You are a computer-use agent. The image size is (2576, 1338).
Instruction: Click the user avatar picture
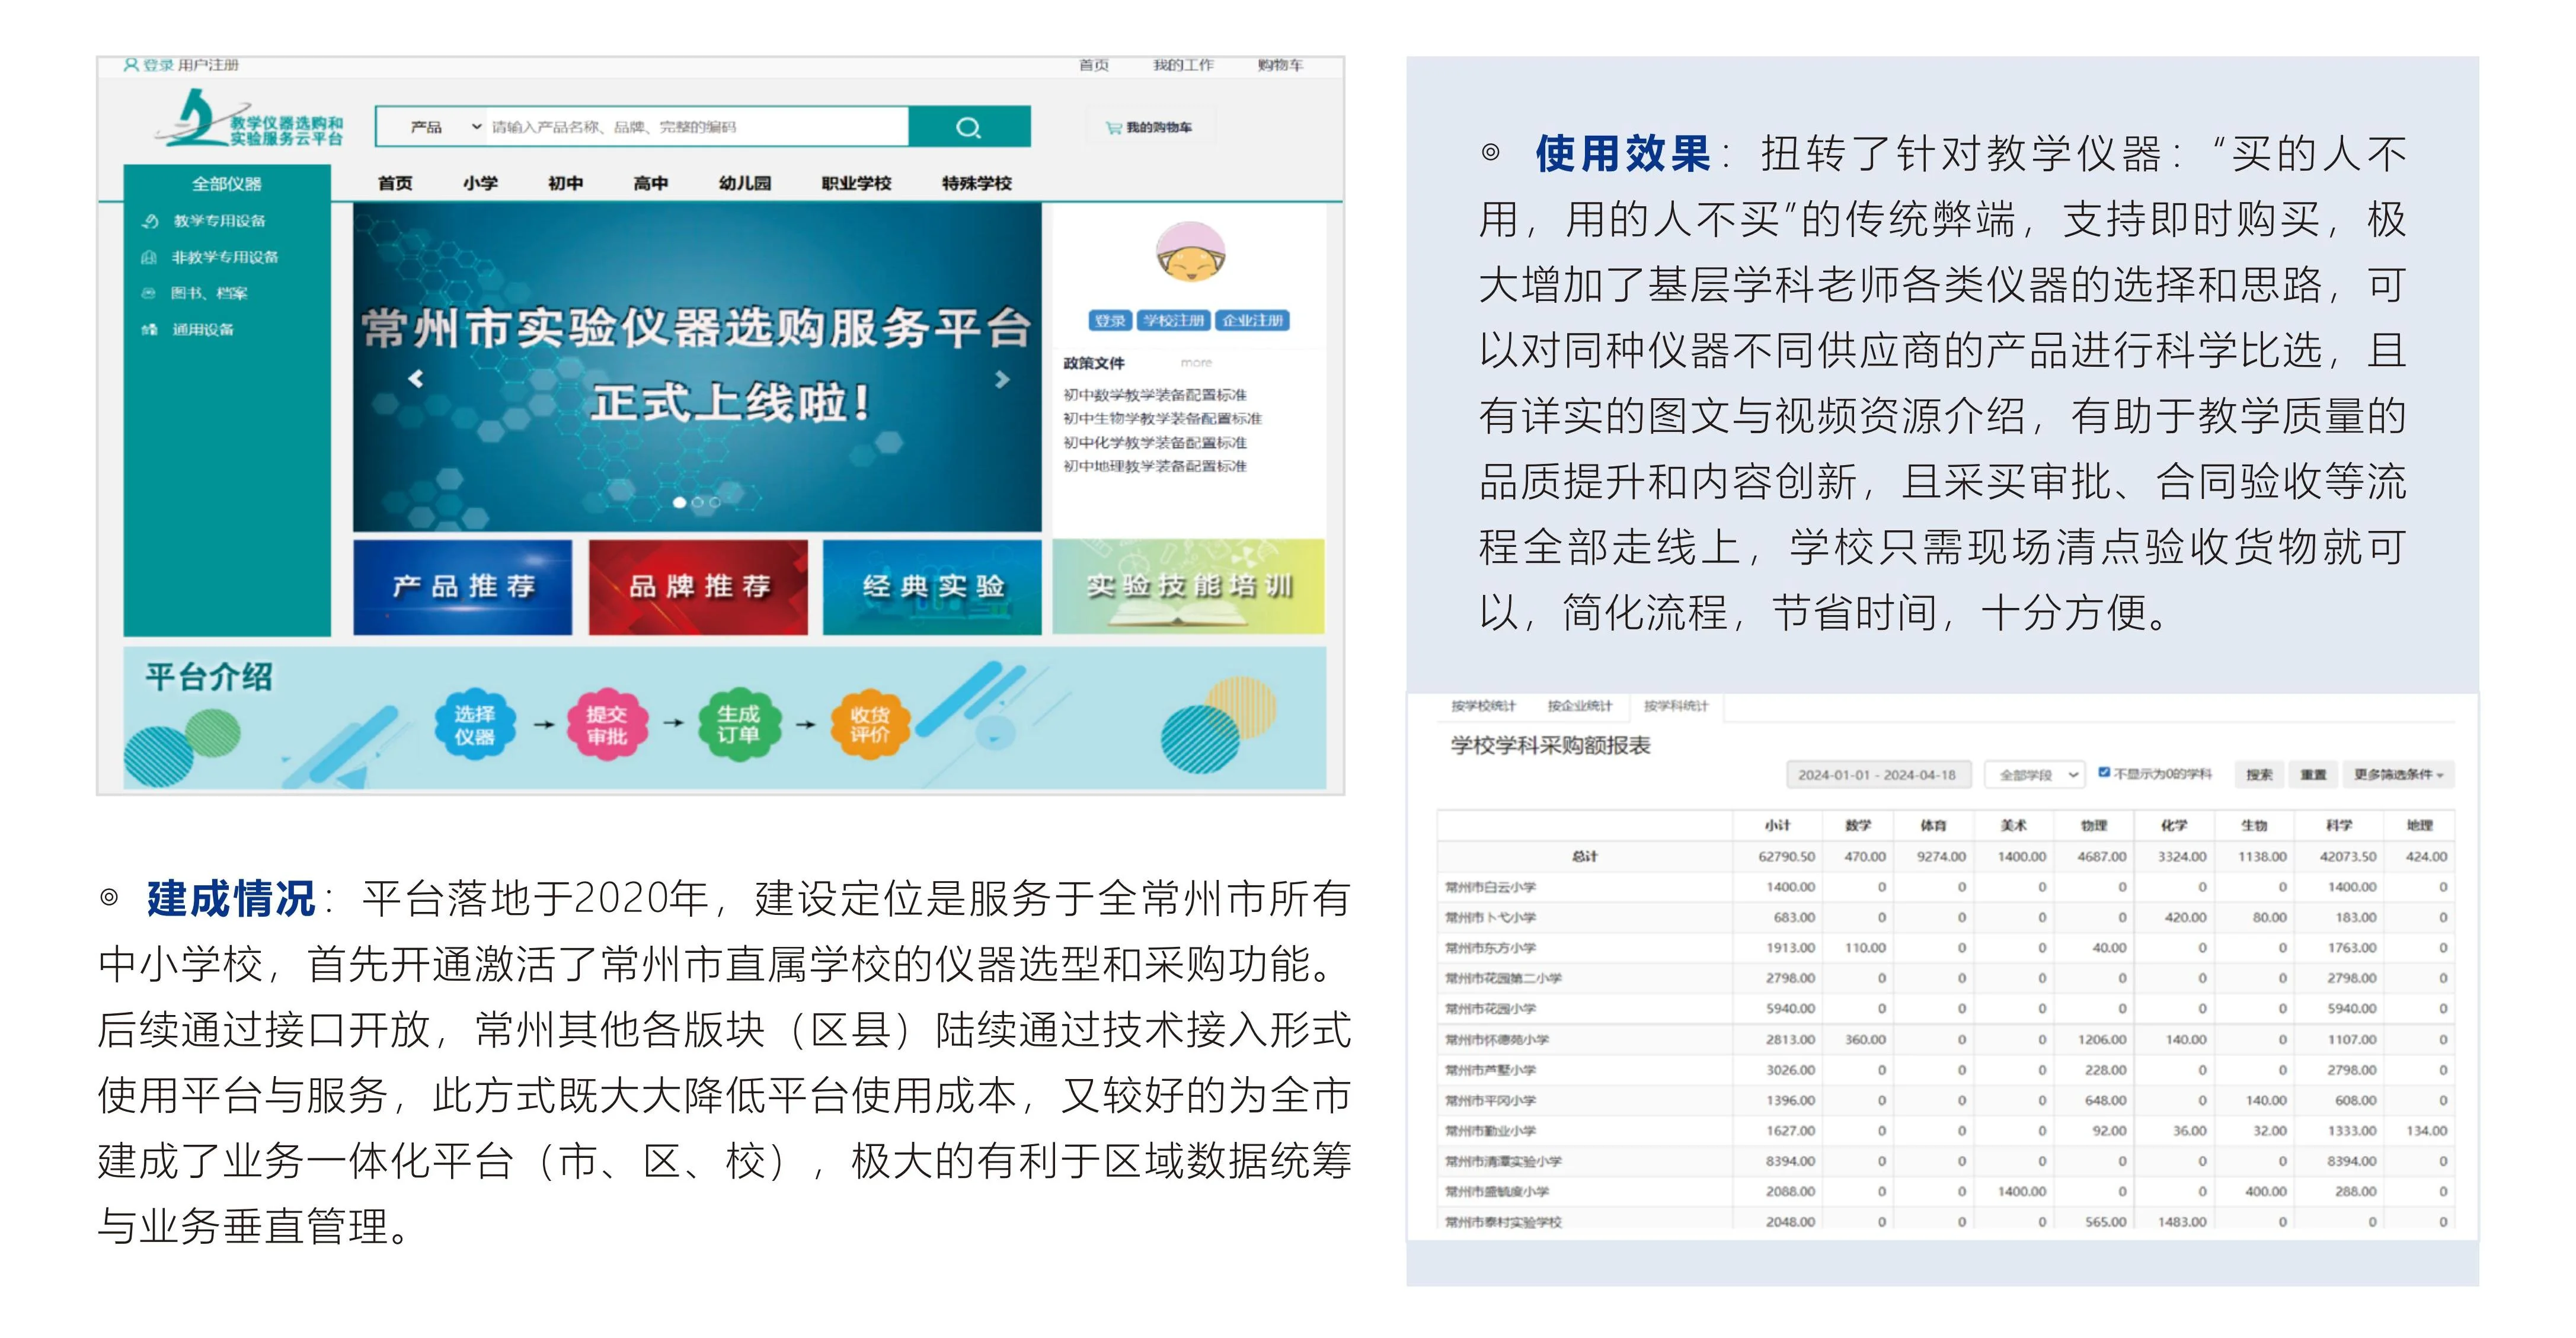click(1190, 253)
